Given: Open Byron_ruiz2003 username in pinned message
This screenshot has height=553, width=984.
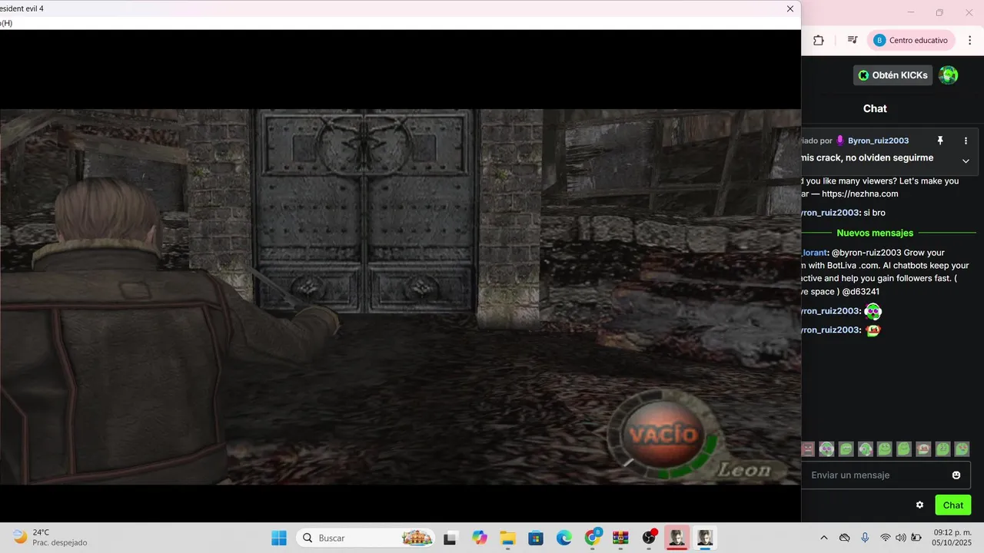Looking at the screenshot, I should click(878, 141).
